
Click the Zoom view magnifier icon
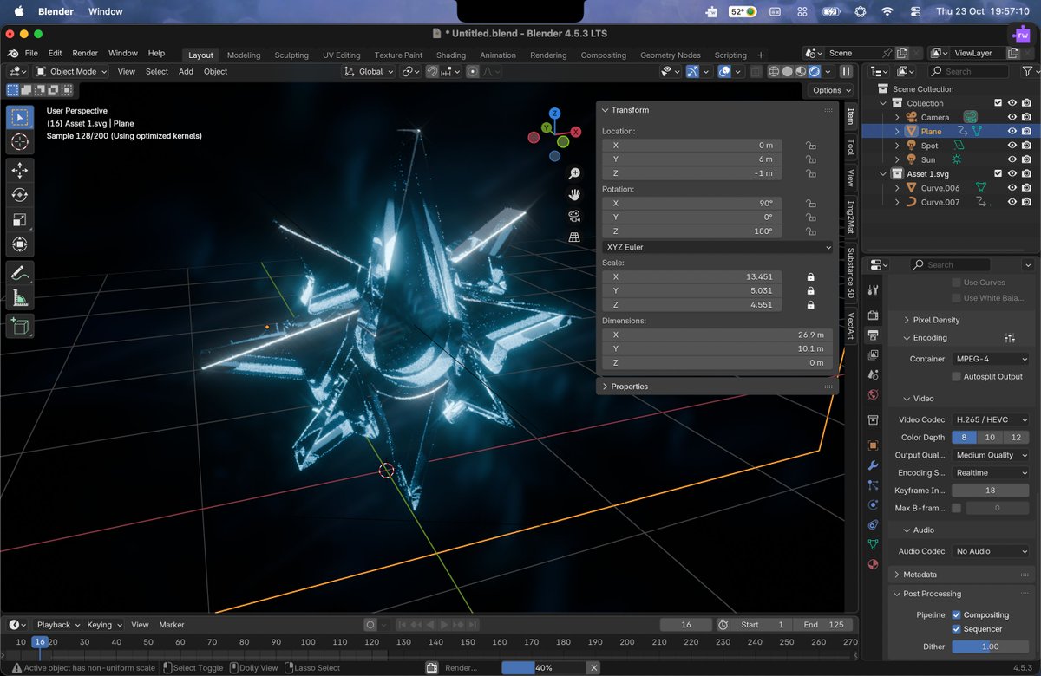[x=574, y=174]
